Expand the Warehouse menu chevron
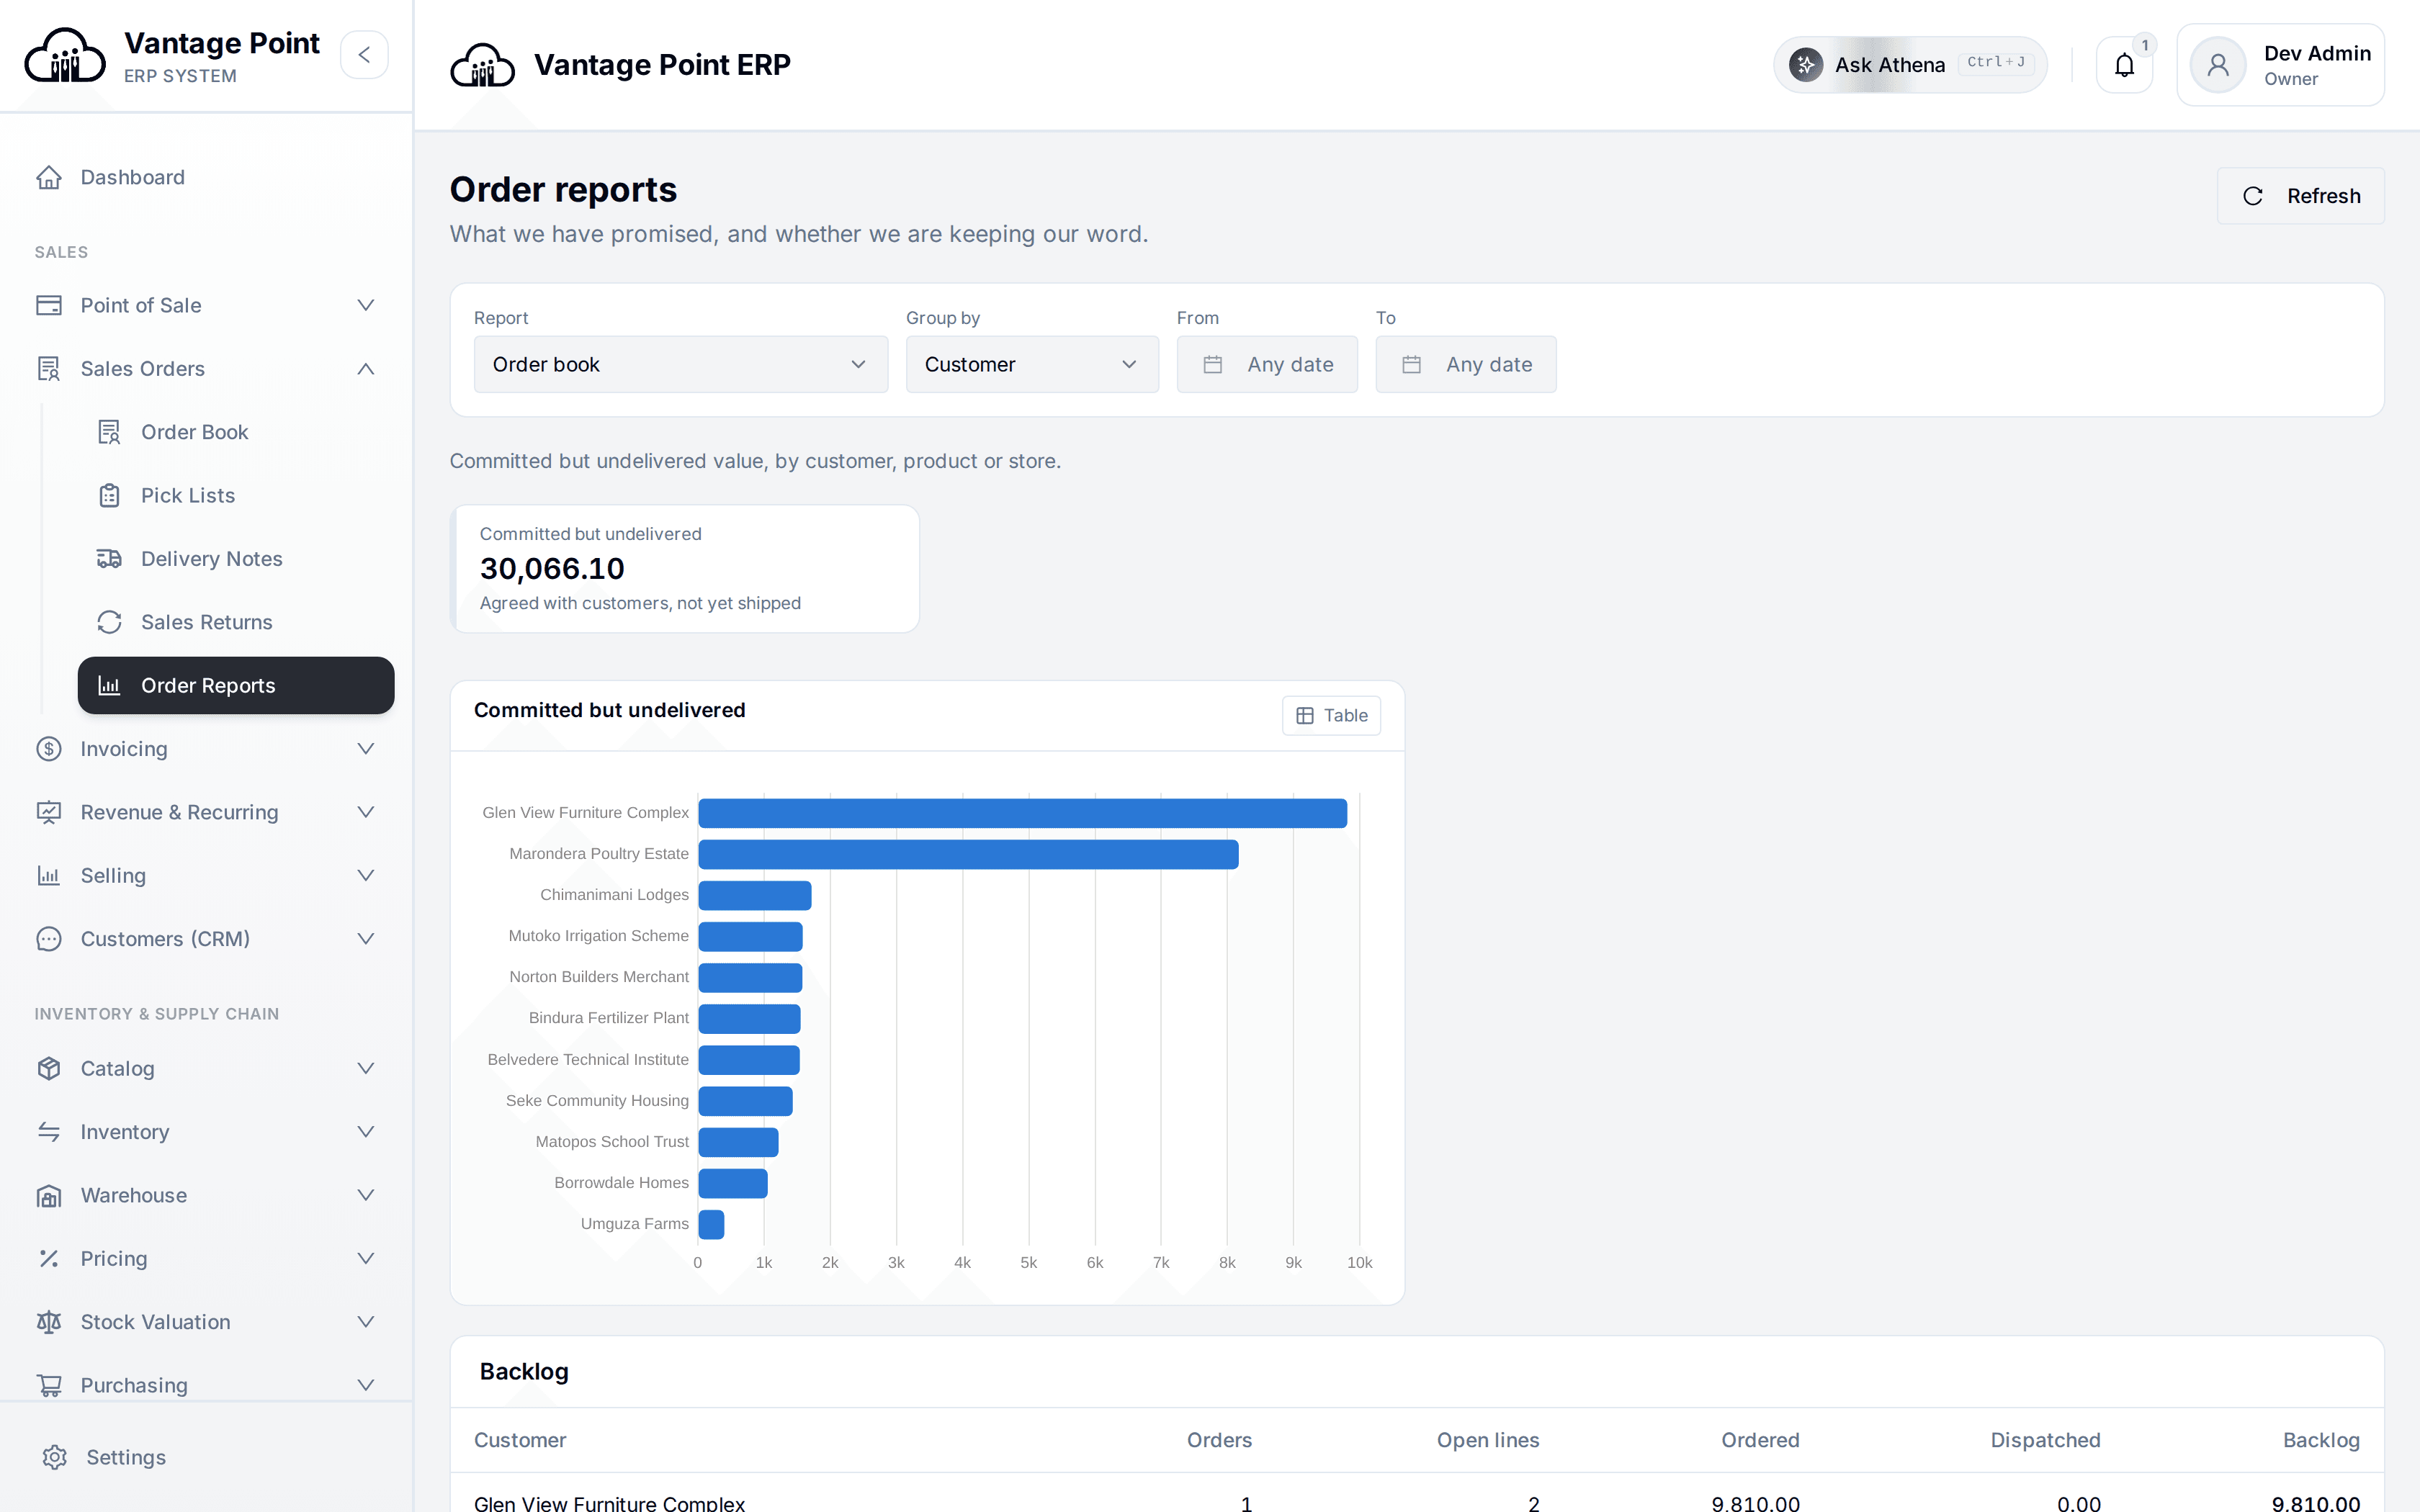 coord(366,1196)
